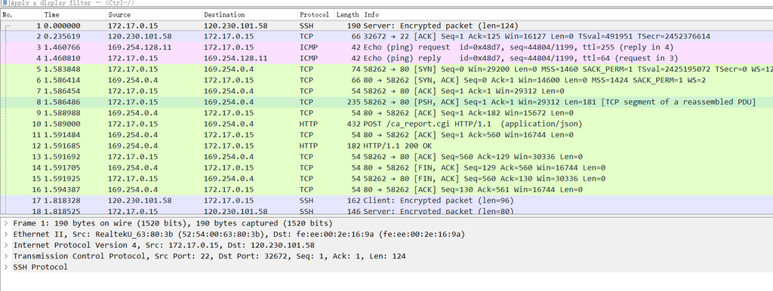Viewport: 773px width, 291px height.
Task: Click source 169.254.128.11 in packet 3
Action: 140,47
